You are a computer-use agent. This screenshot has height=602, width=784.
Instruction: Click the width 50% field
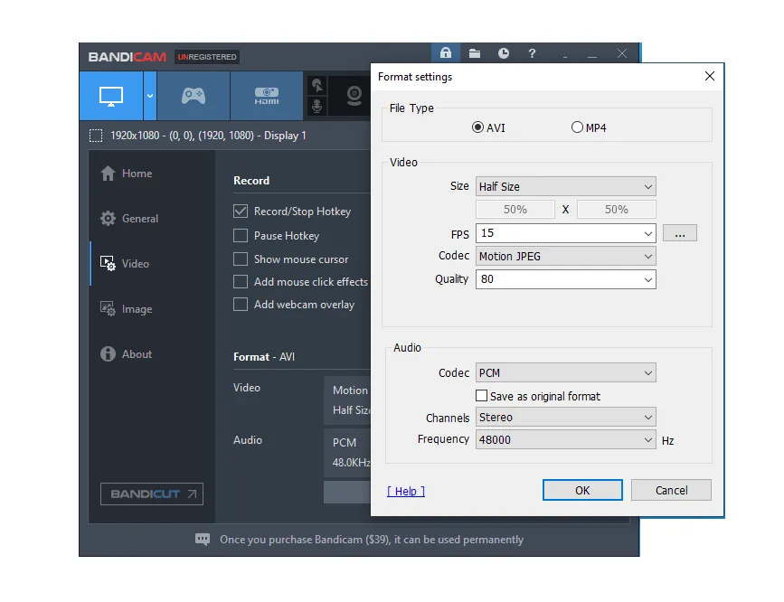515,210
